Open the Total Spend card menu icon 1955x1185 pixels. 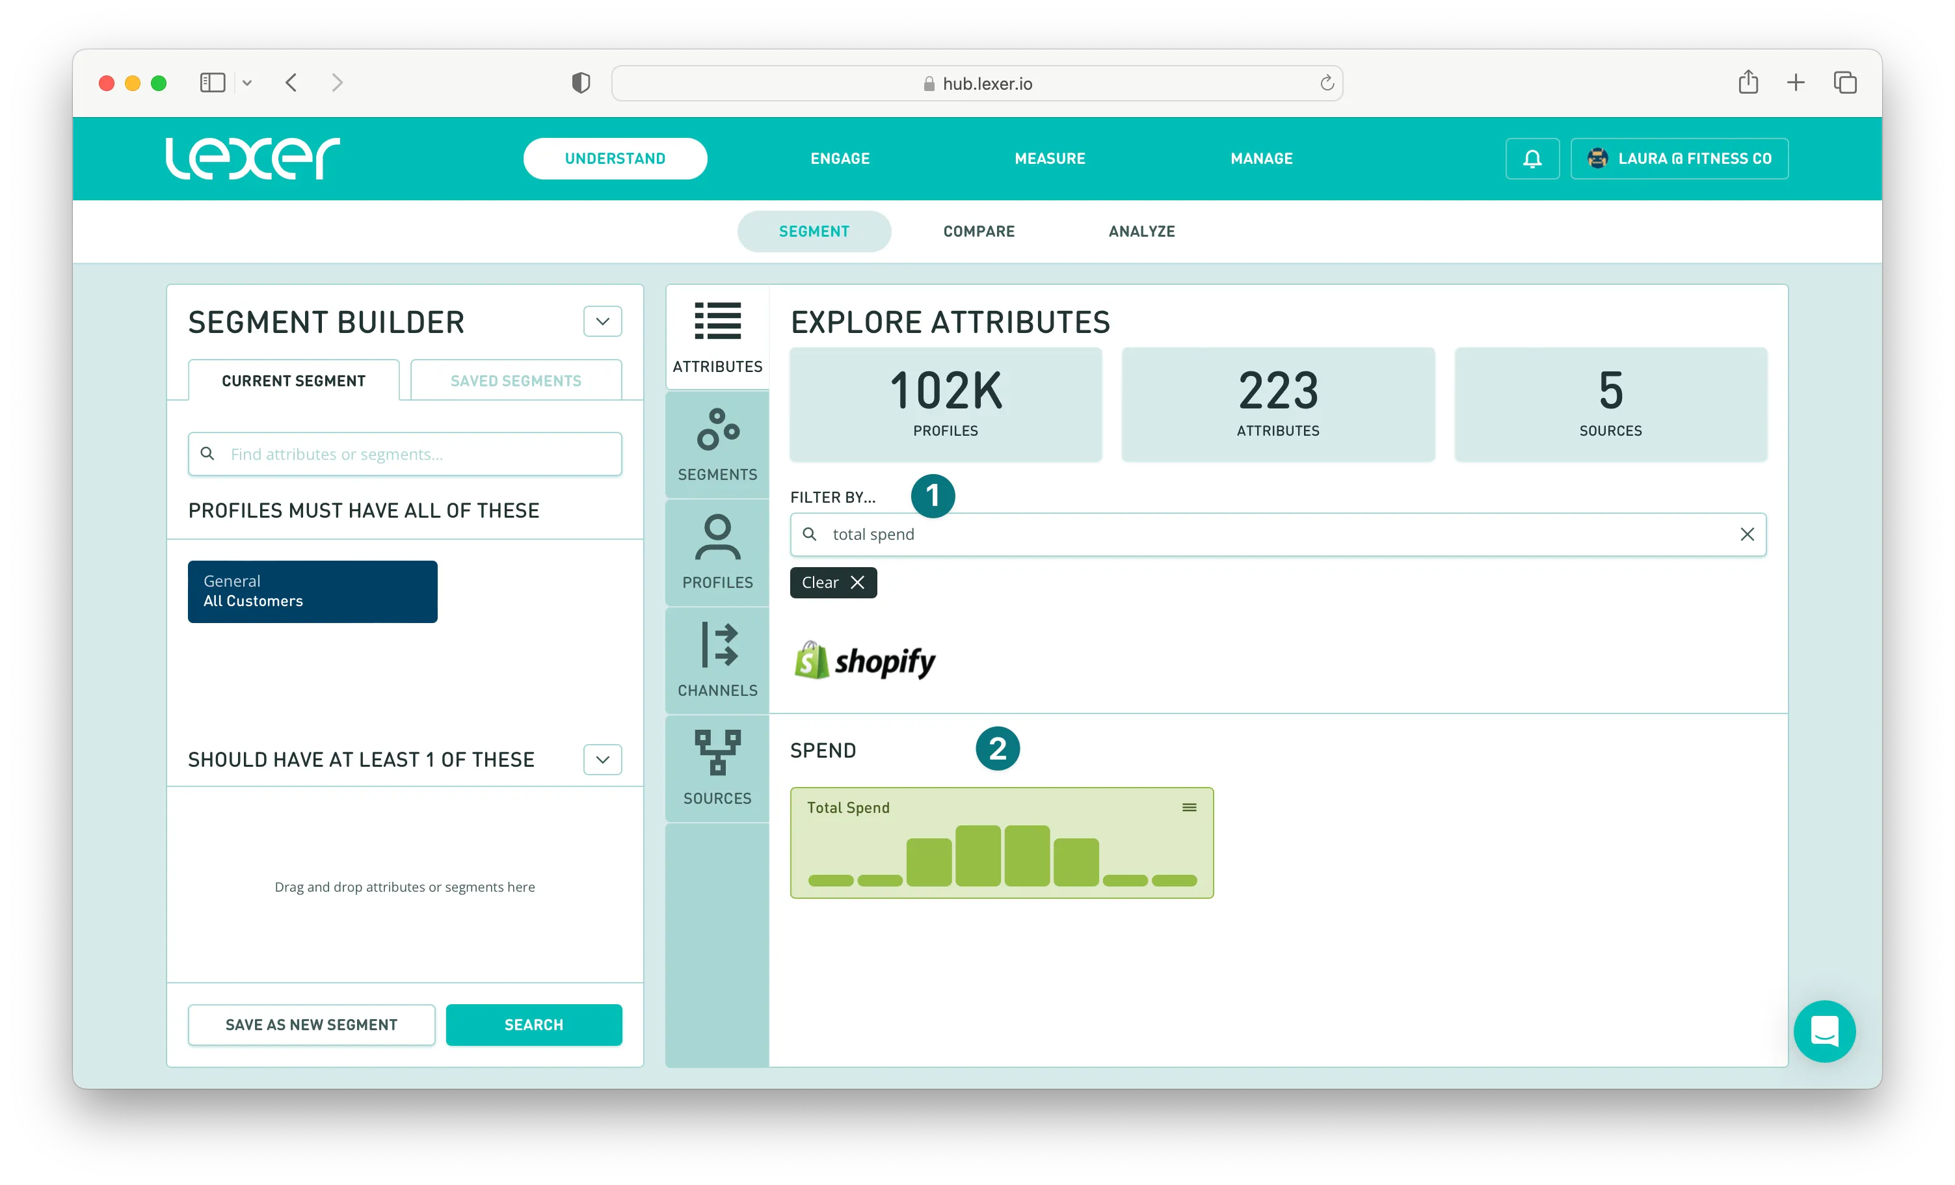coord(1189,807)
